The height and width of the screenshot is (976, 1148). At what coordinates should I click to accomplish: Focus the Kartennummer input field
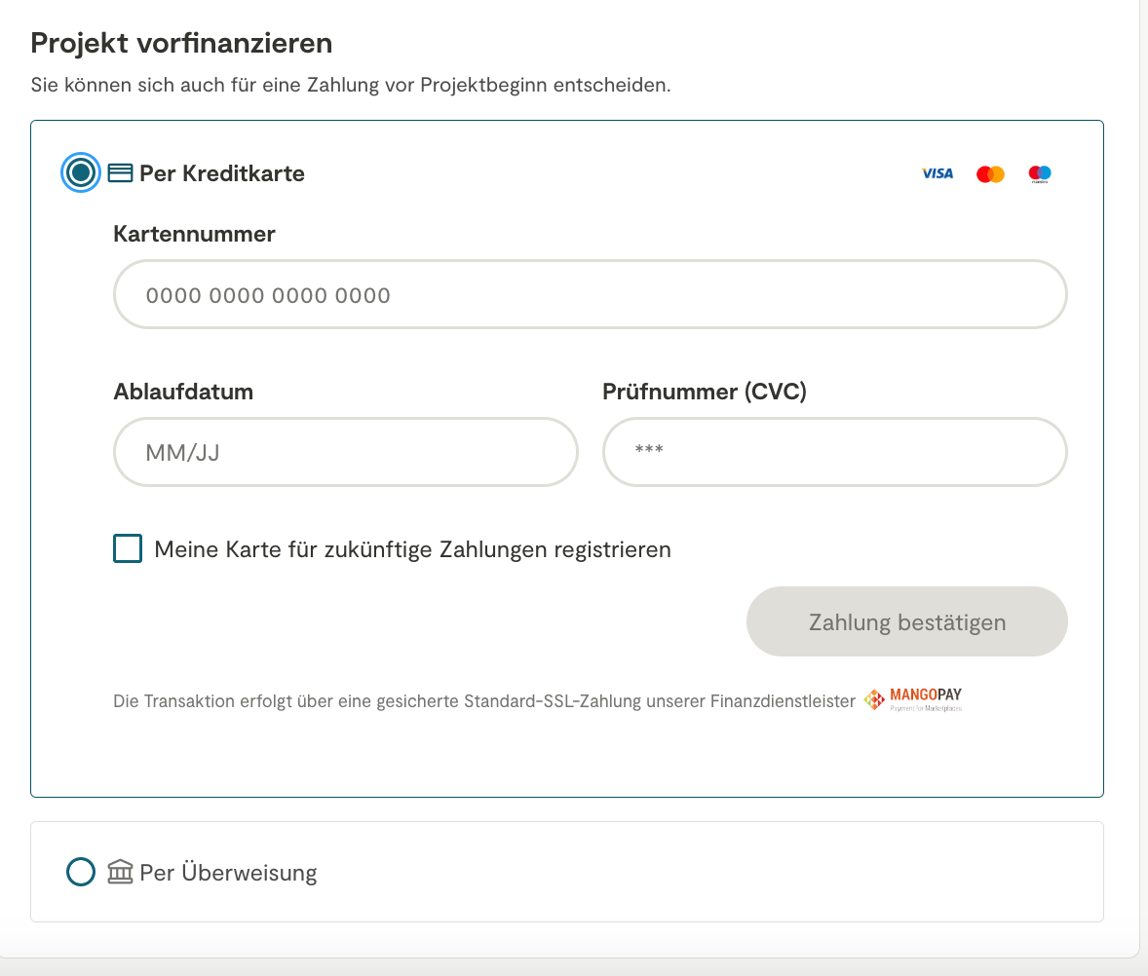590,295
